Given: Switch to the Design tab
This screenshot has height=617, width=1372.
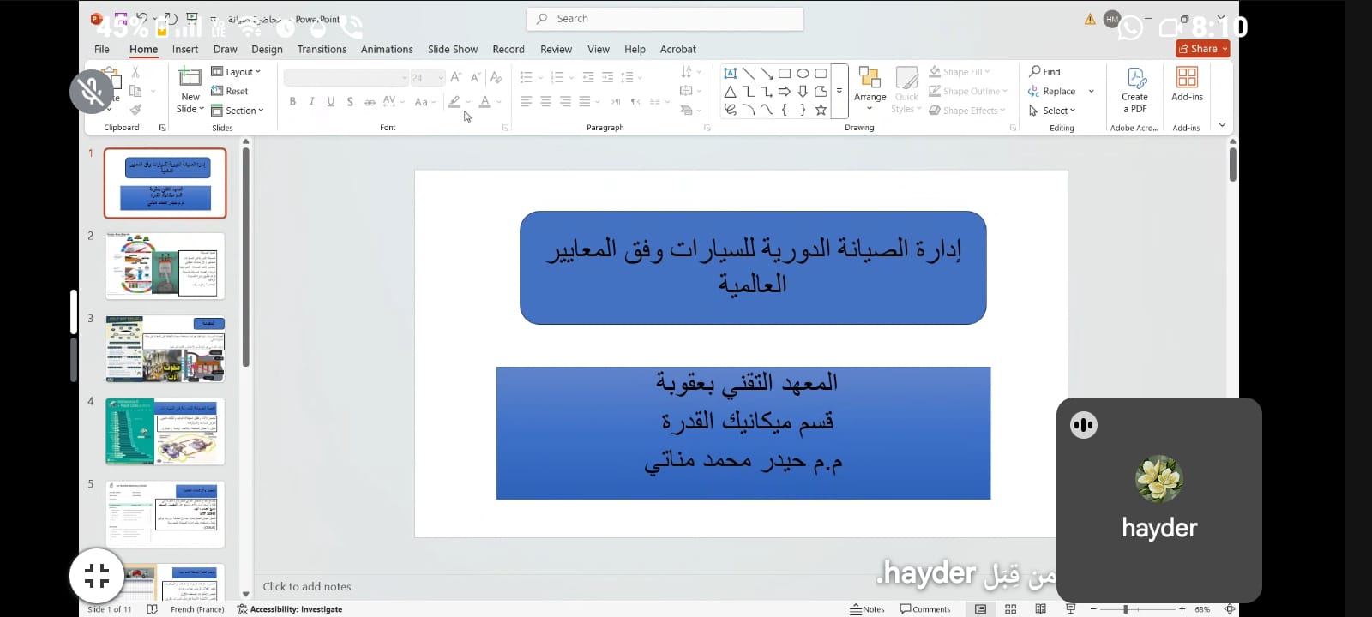Looking at the screenshot, I should click(267, 50).
